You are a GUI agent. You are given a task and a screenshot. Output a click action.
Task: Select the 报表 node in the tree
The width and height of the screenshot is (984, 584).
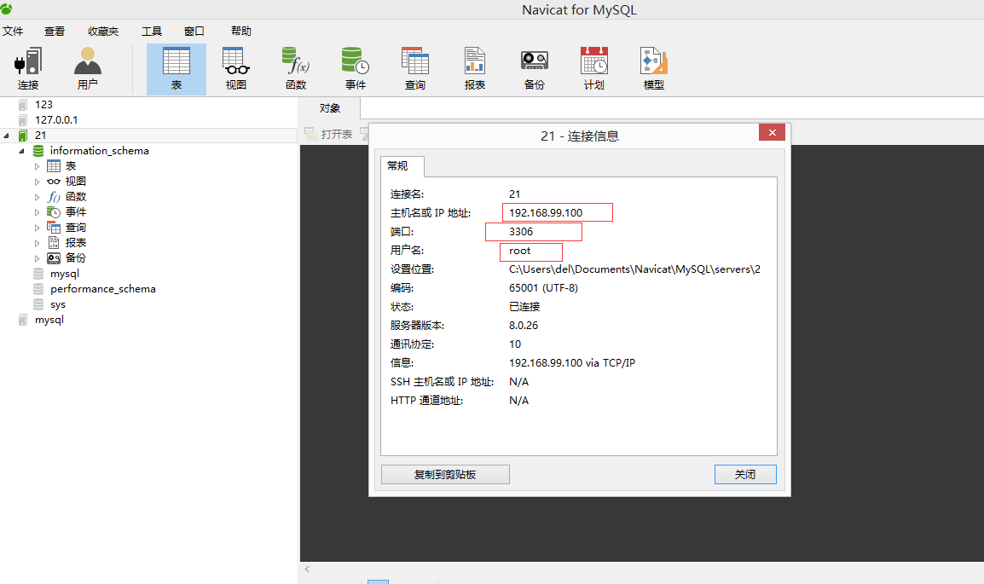point(76,243)
